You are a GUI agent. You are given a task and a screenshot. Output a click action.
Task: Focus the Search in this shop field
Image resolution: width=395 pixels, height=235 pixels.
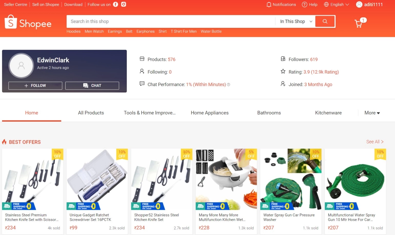point(171,22)
